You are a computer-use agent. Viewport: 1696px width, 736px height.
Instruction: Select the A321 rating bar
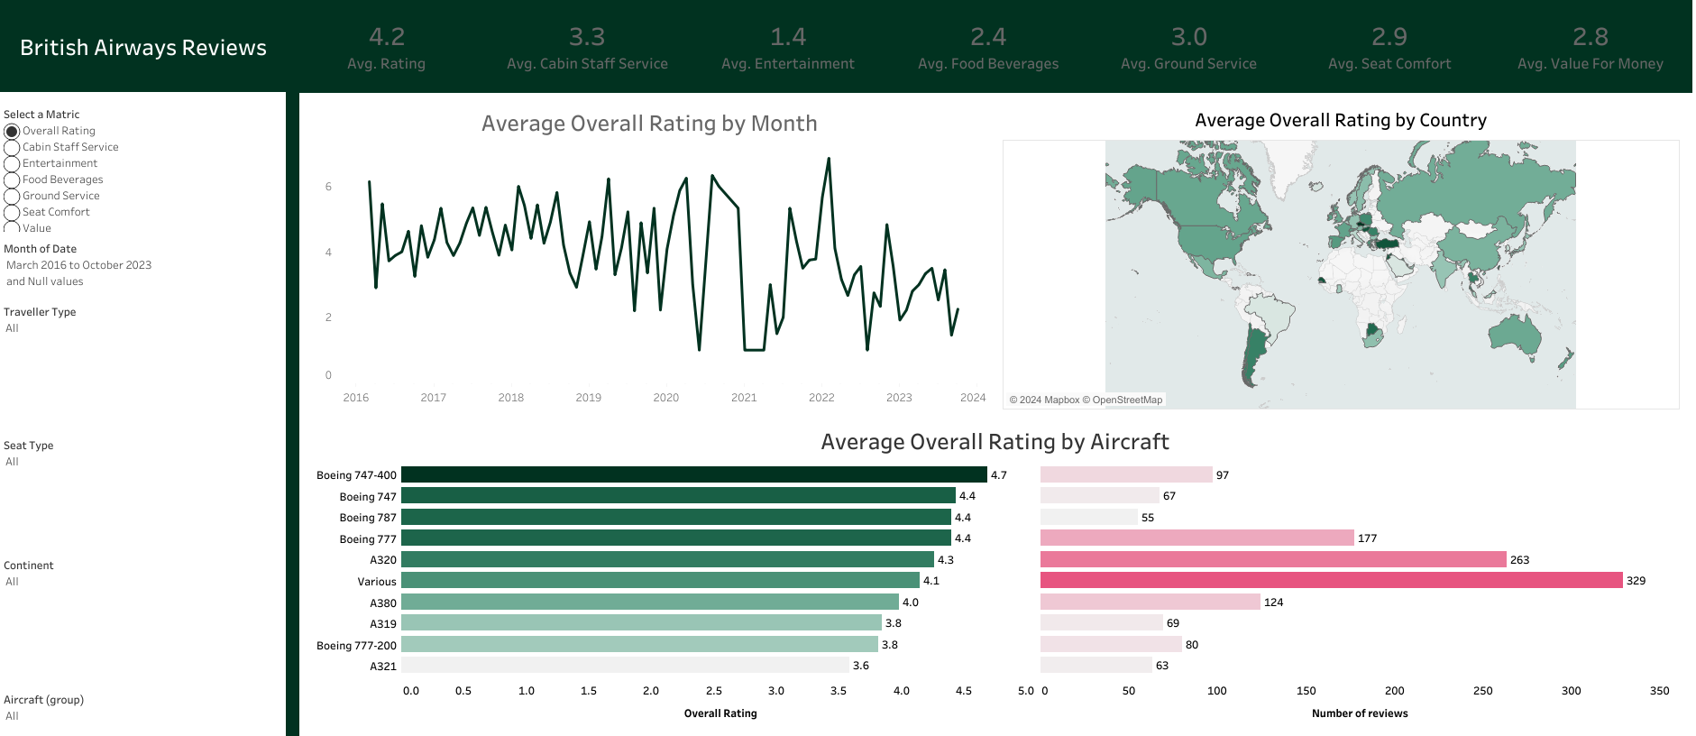pyautogui.click(x=626, y=665)
